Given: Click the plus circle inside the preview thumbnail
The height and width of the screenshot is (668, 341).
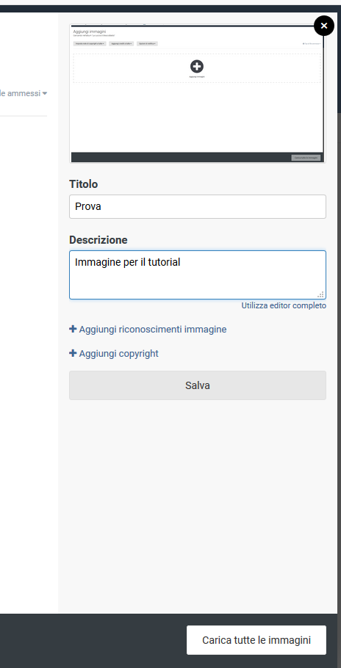Looking at the screenshot, I should pos(196,66).
